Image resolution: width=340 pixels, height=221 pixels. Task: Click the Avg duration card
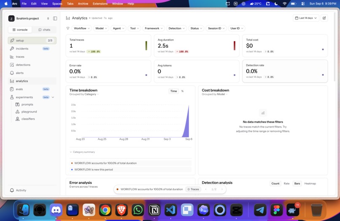tap(197, 46)
